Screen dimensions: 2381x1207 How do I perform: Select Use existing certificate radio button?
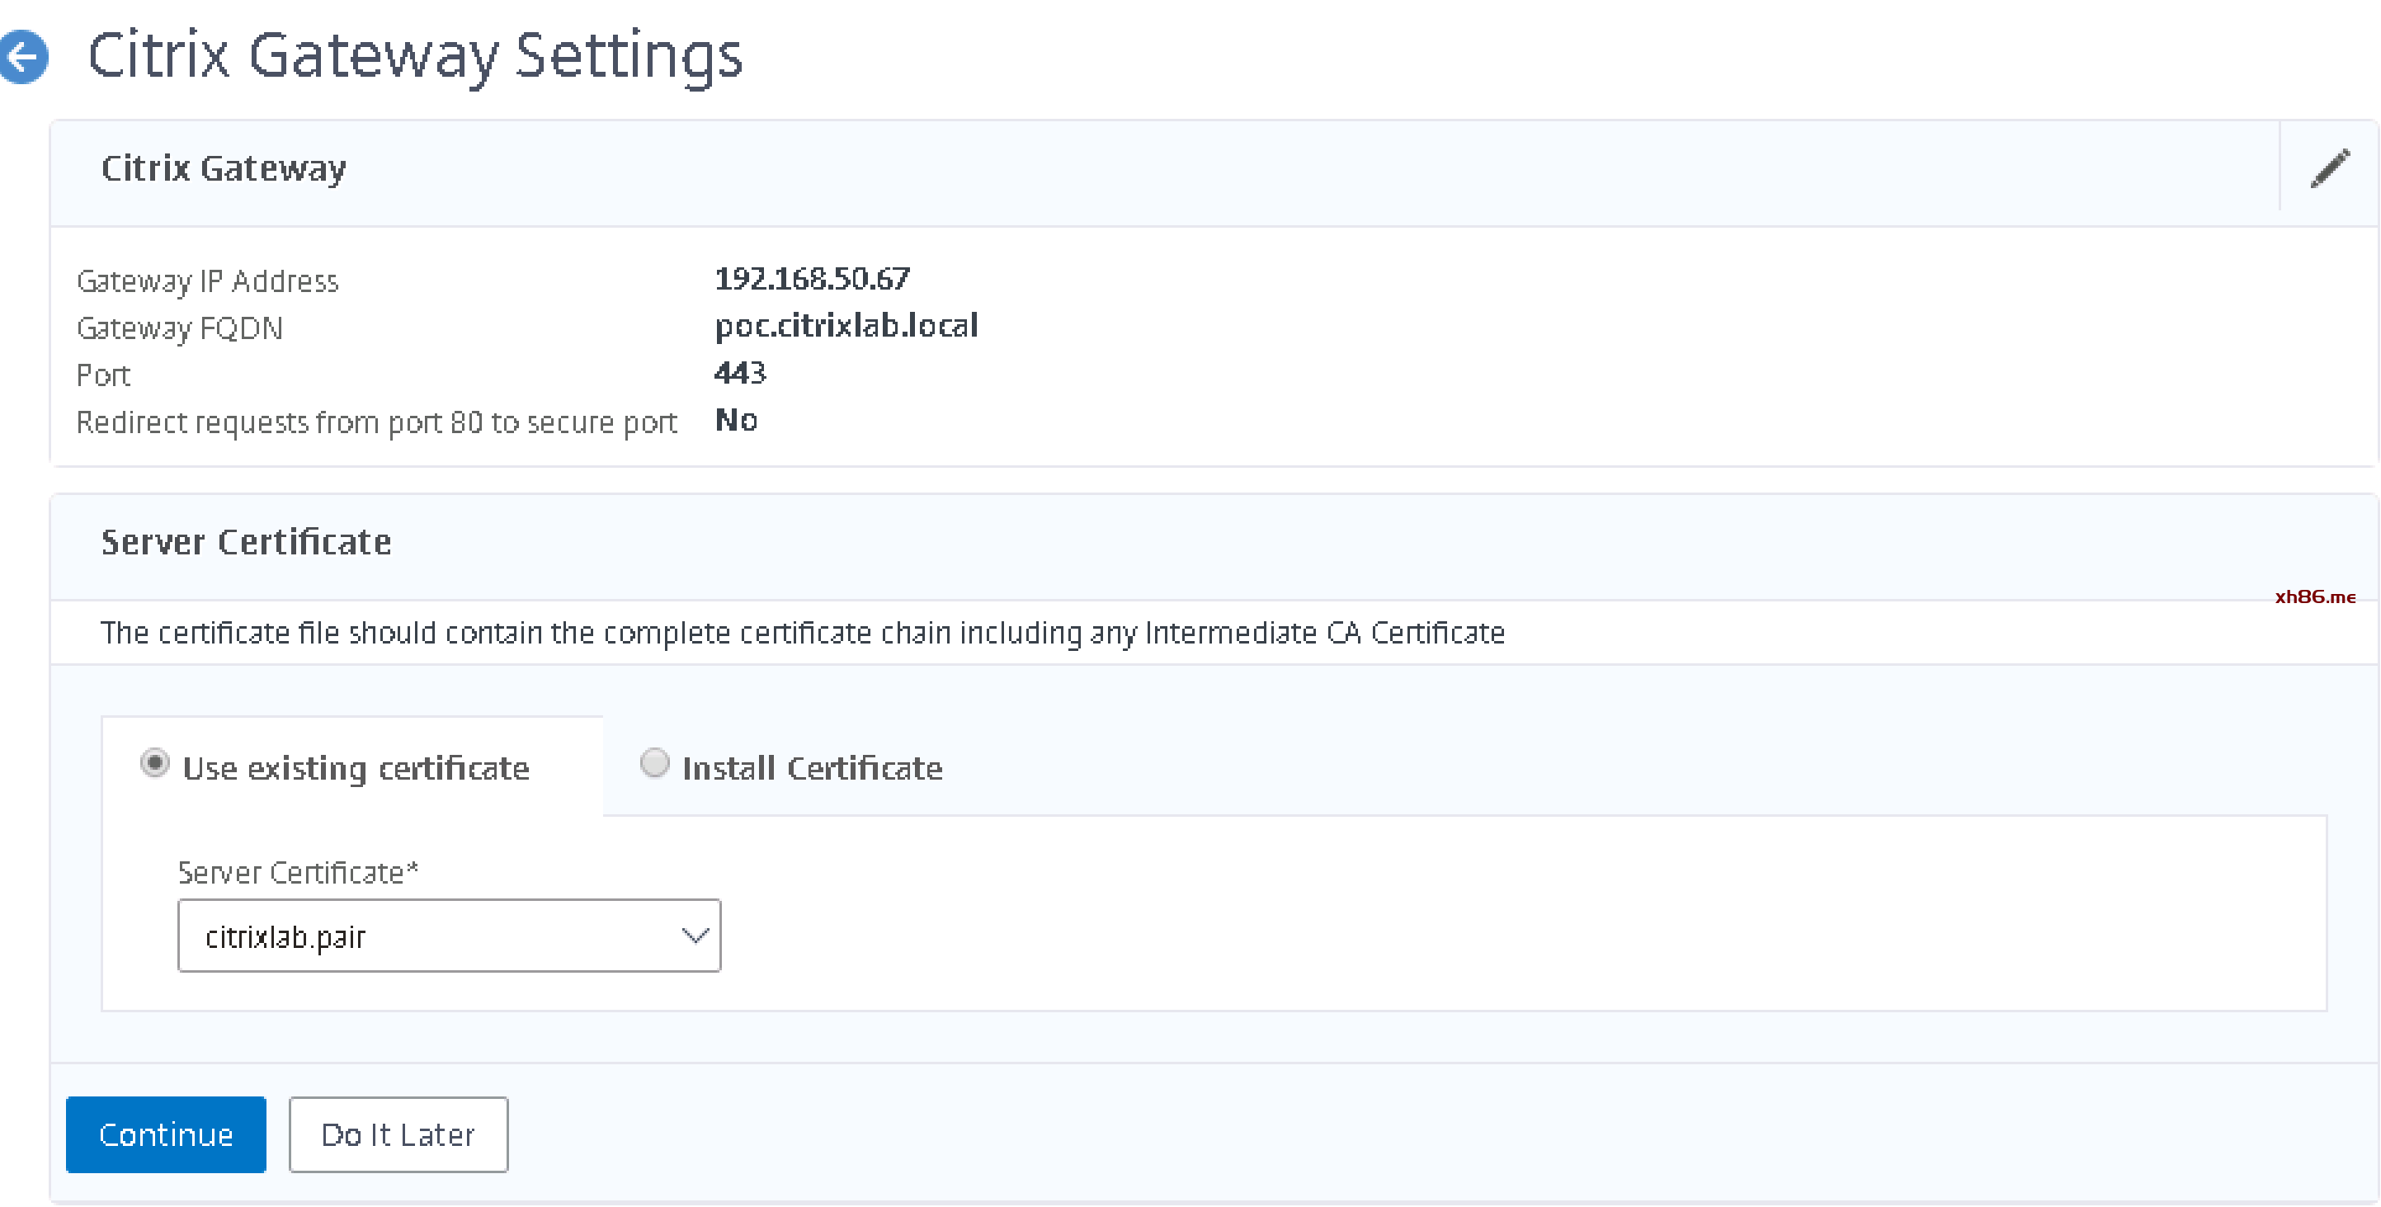(x=154, y=763)
